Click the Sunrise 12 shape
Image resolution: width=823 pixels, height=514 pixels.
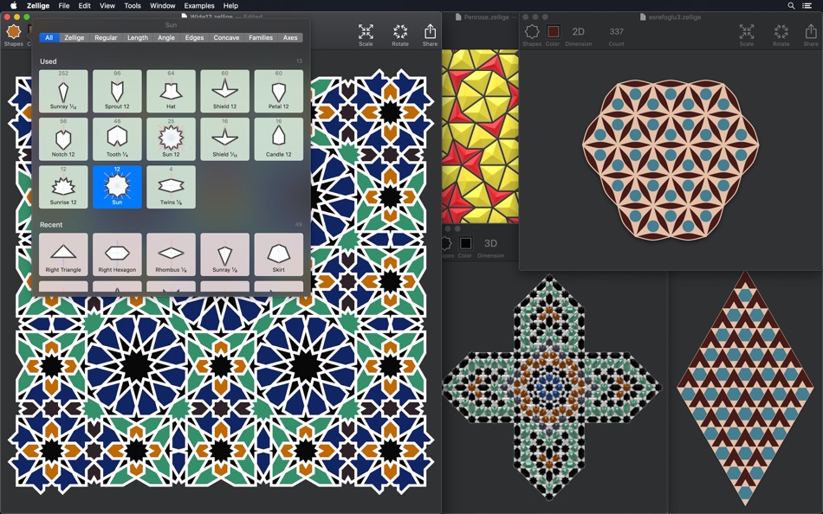pos(63,188)
